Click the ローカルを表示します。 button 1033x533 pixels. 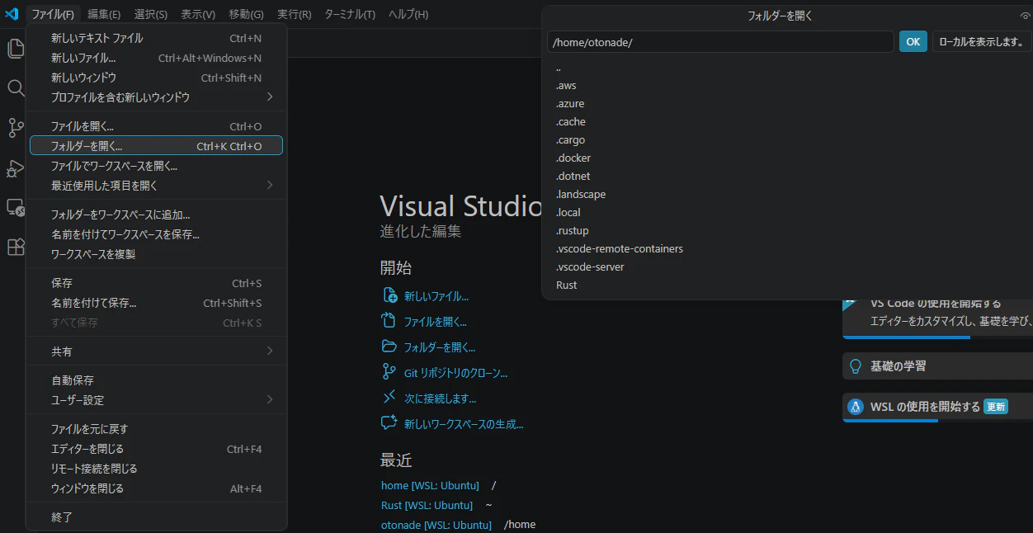981,42
